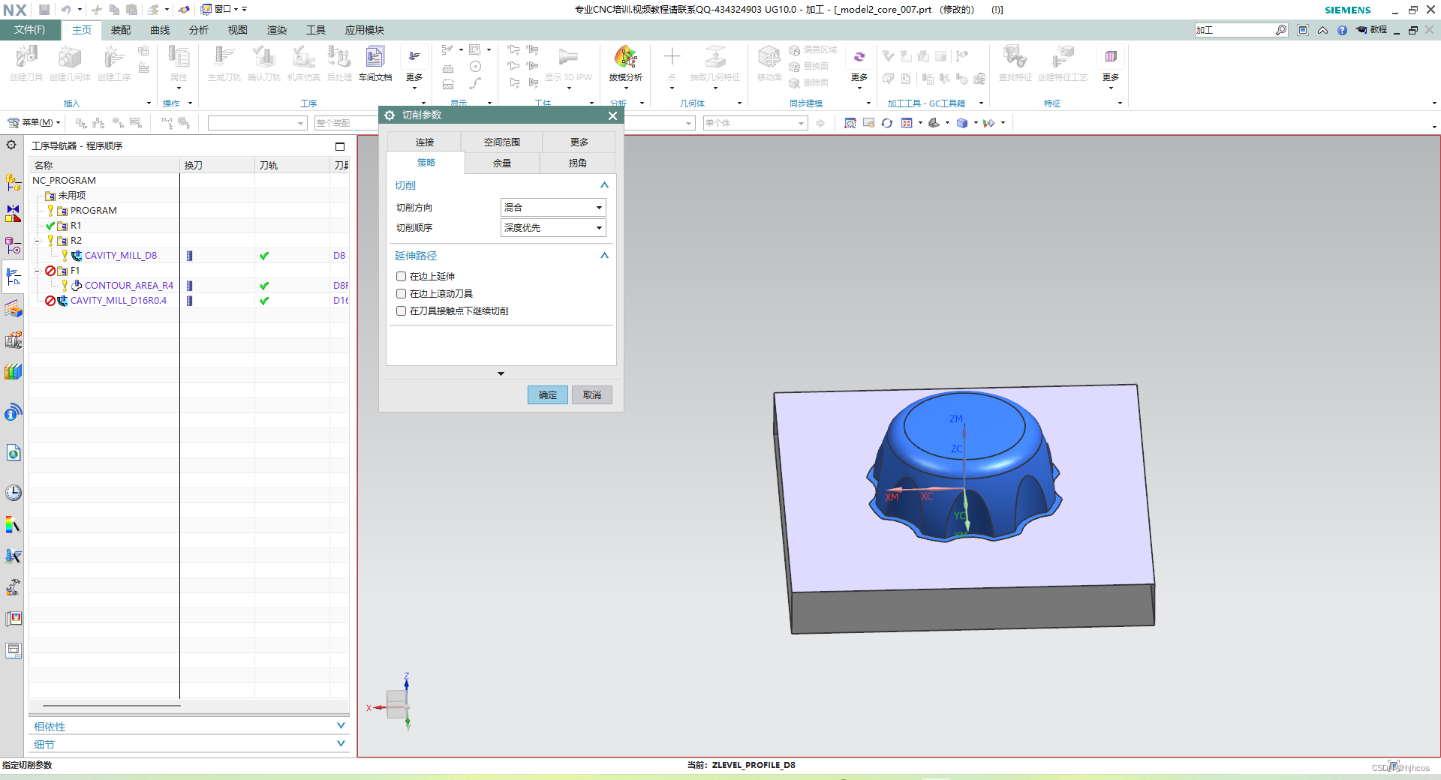Click the 取消 button in the dialog
Viewport: 1441px width, 780px height.
[x=592, y=395]
